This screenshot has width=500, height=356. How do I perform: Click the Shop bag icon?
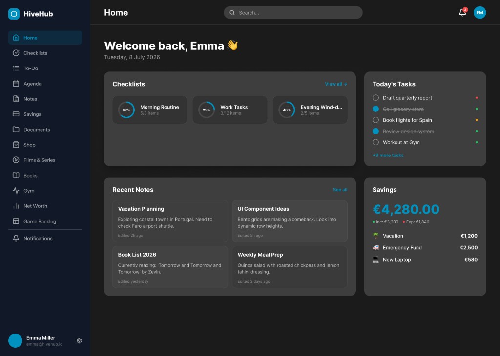click(16, 145)
